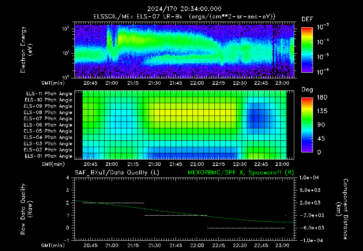Click 21:30 tick label under the spectrogram panel
Viewport: 363px width, 251px height.
click(155, 83)
